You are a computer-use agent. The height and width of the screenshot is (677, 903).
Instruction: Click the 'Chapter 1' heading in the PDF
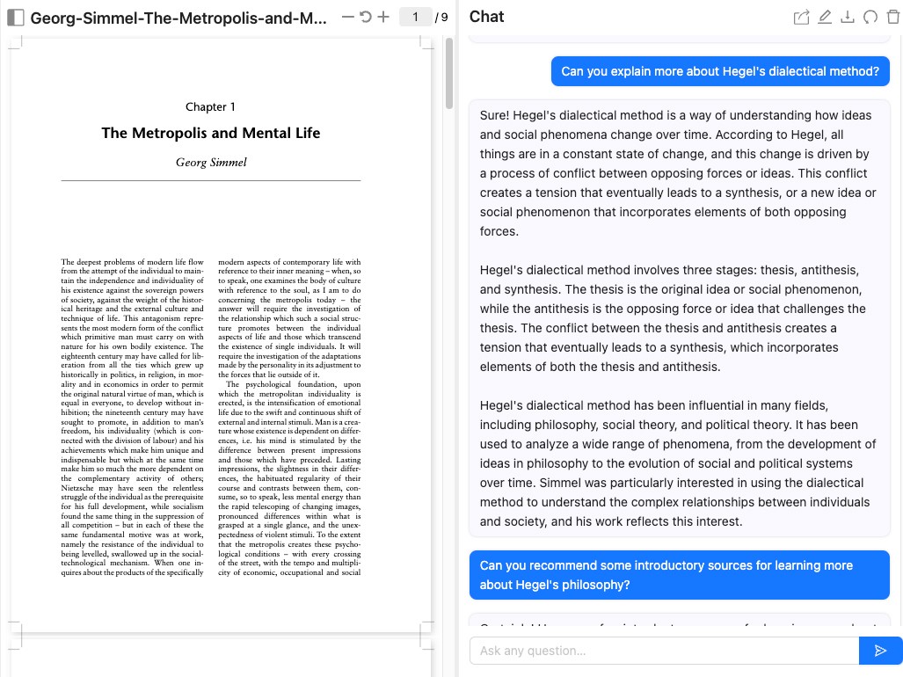point(210,107)
